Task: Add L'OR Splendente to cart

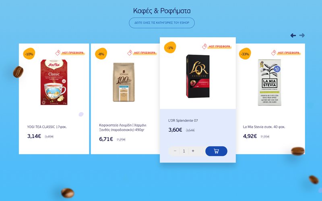Action: pyautogui.click(x=216, y=151)
